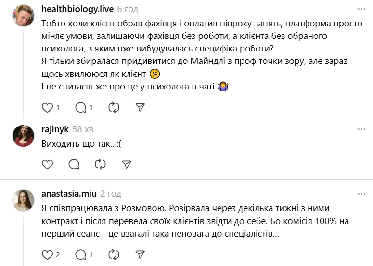
Task: Repost healthbiology.live's comment
Action: pos(114,107)
